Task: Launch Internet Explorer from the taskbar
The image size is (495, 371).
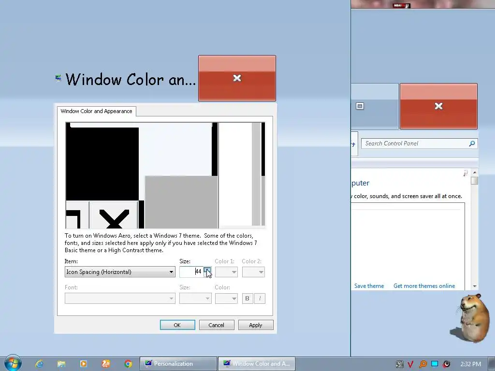Action: click(39, 364)
